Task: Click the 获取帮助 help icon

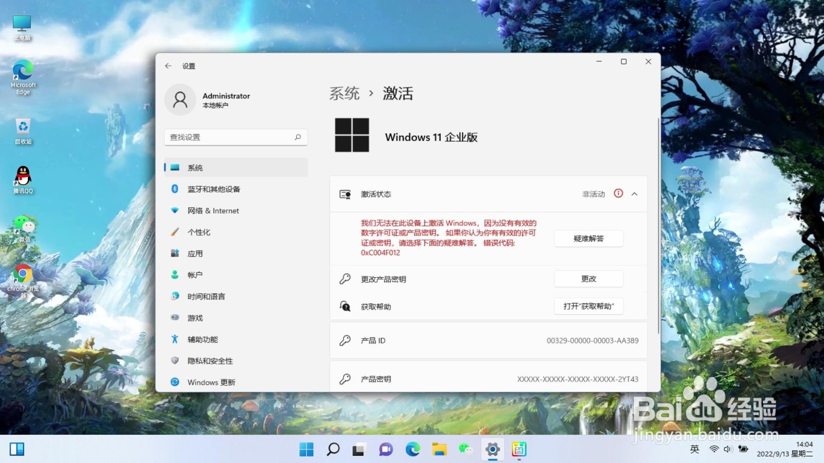Action: (x=345, y=306)
